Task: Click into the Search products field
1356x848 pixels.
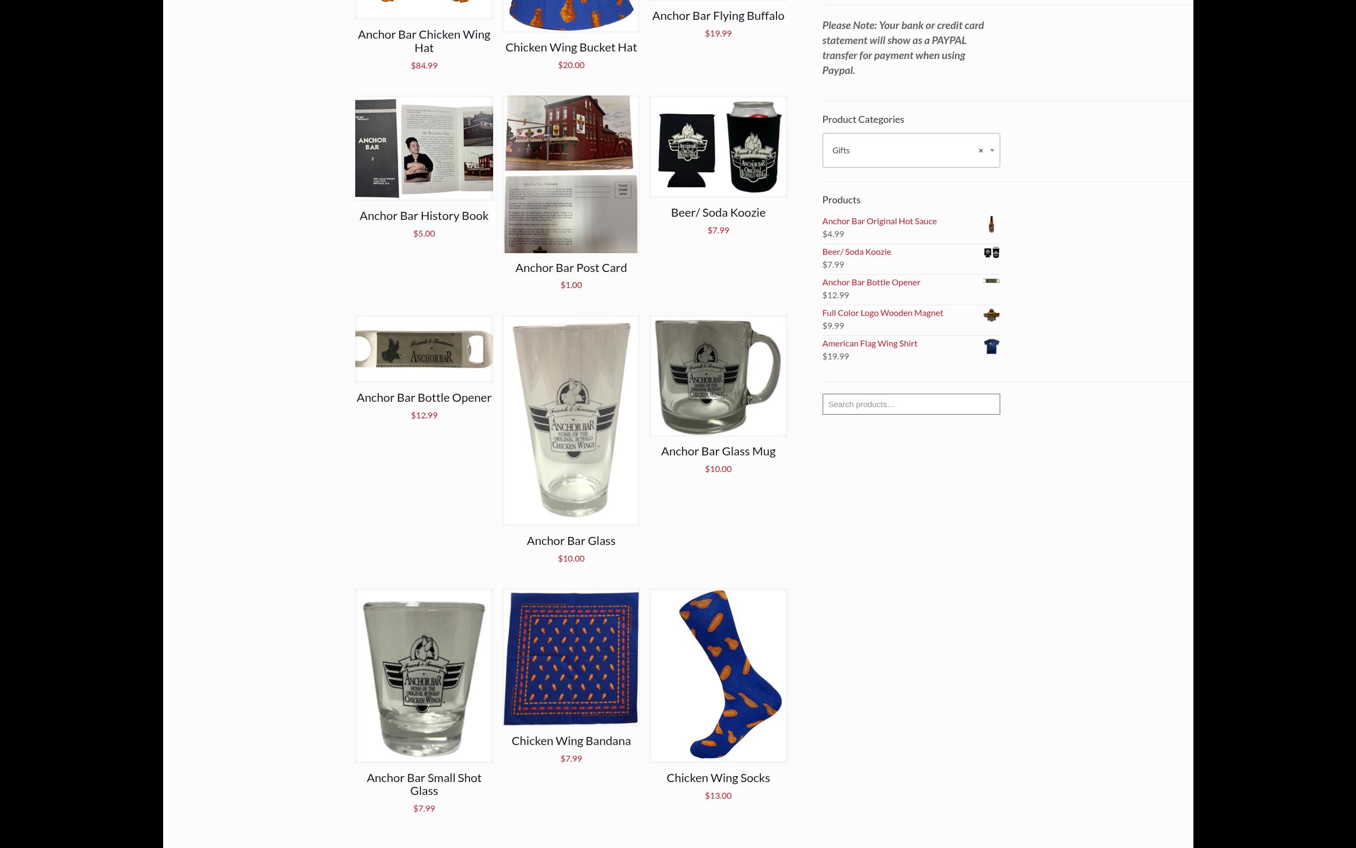Action: pos(911,404)
